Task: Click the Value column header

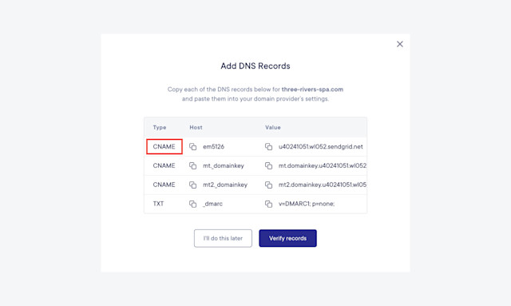Action: [273, 127]
